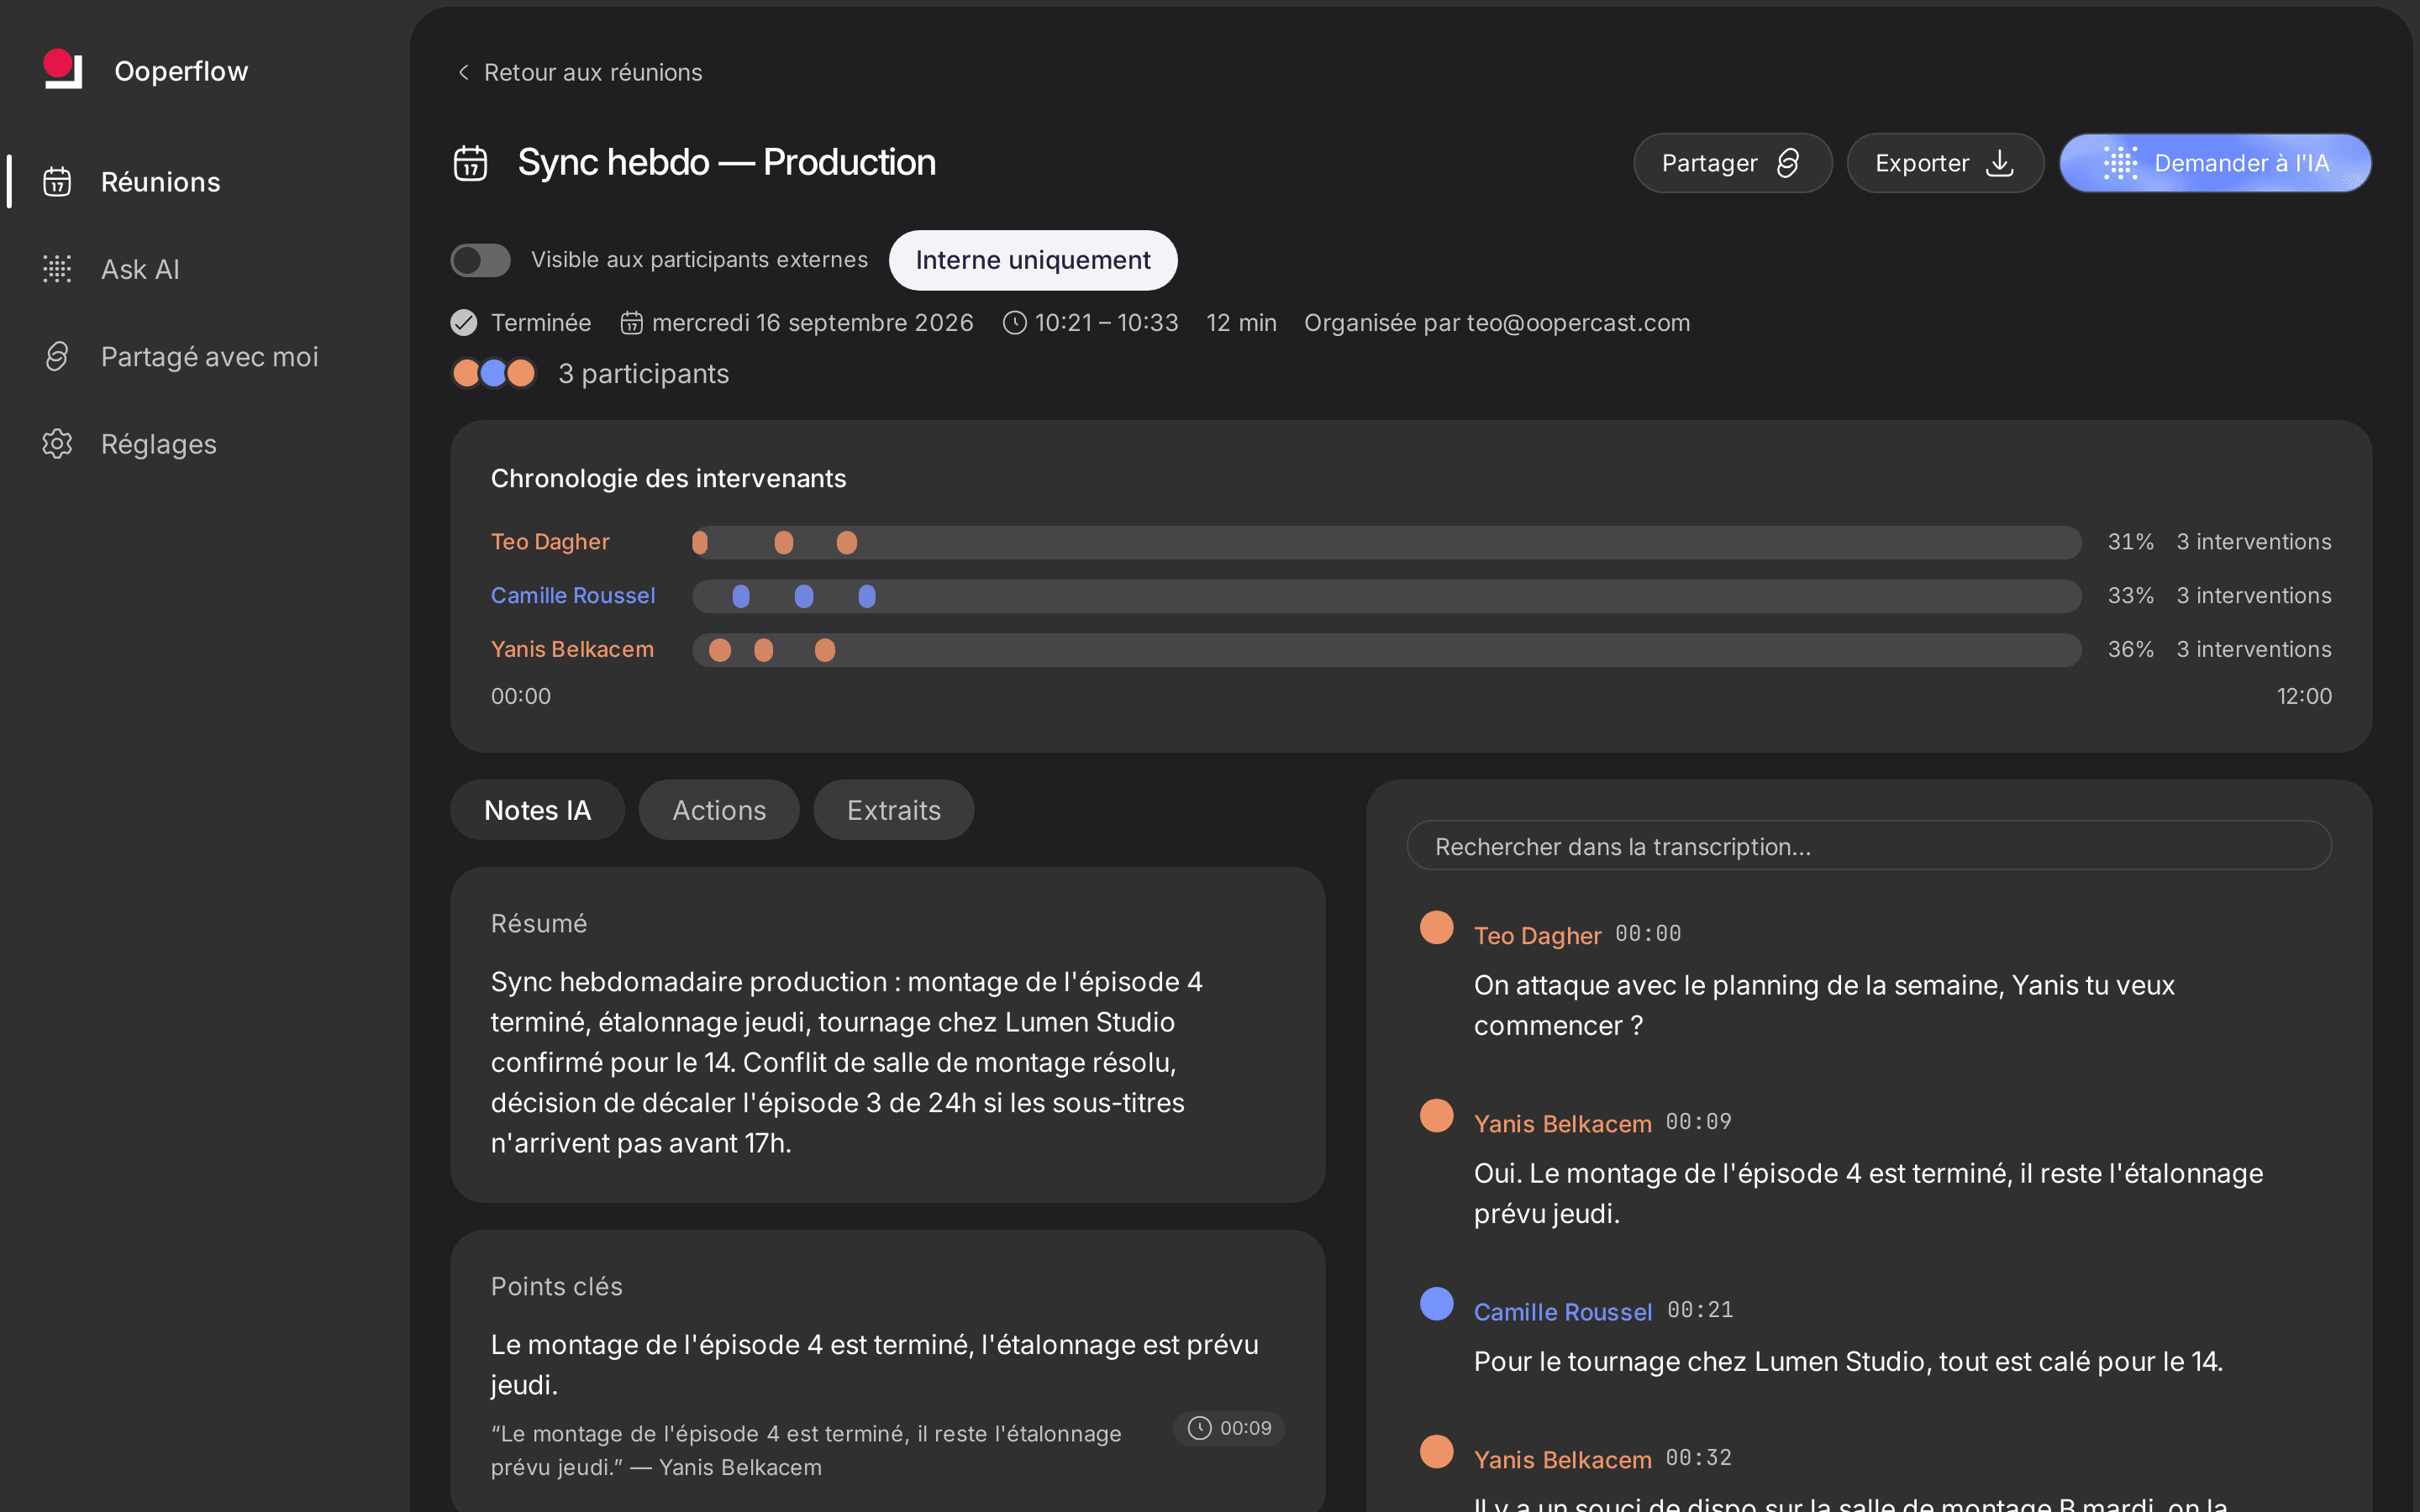Screen dimensions: 2420x1512
Task: Click the clock icon next to 10:21 – 10:33
Action: pos(1014,323)
